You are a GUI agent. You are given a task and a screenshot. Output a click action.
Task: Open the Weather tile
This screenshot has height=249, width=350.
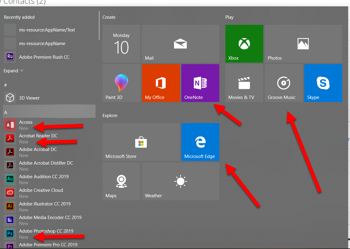[180, 181]
